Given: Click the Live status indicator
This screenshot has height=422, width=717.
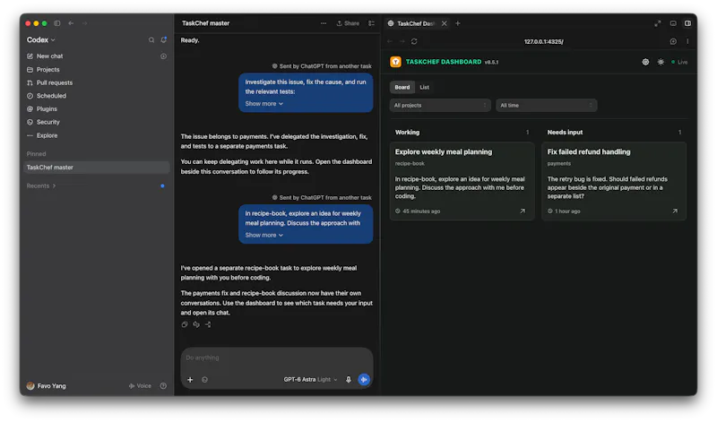Looking at the screenshot, I should (679, 62).
